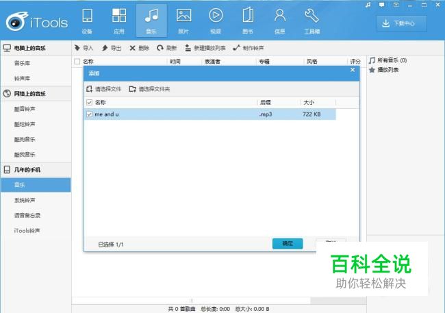This screenshot has width=445, height=313.
Task: Open the Info (信息) section
Action: [280, 21]
